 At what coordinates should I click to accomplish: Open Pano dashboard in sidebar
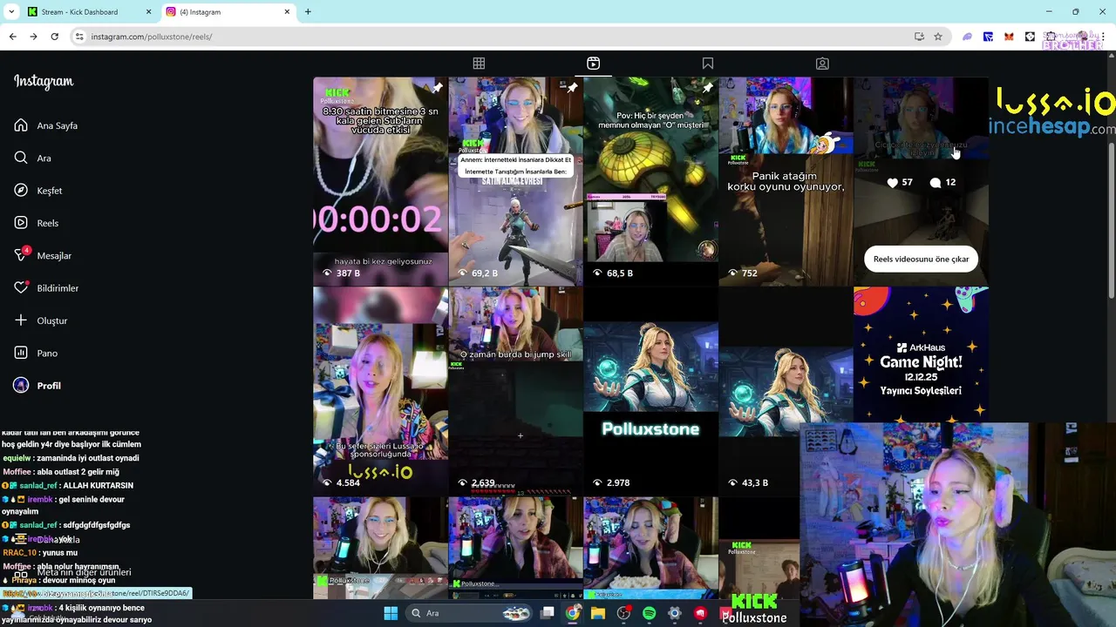[x=36, y=353]
